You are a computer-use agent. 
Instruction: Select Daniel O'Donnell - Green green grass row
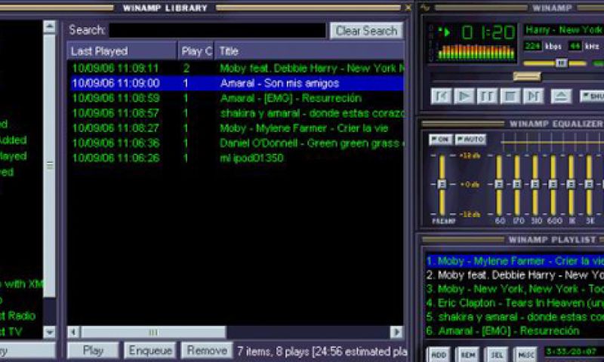point(236,143)
